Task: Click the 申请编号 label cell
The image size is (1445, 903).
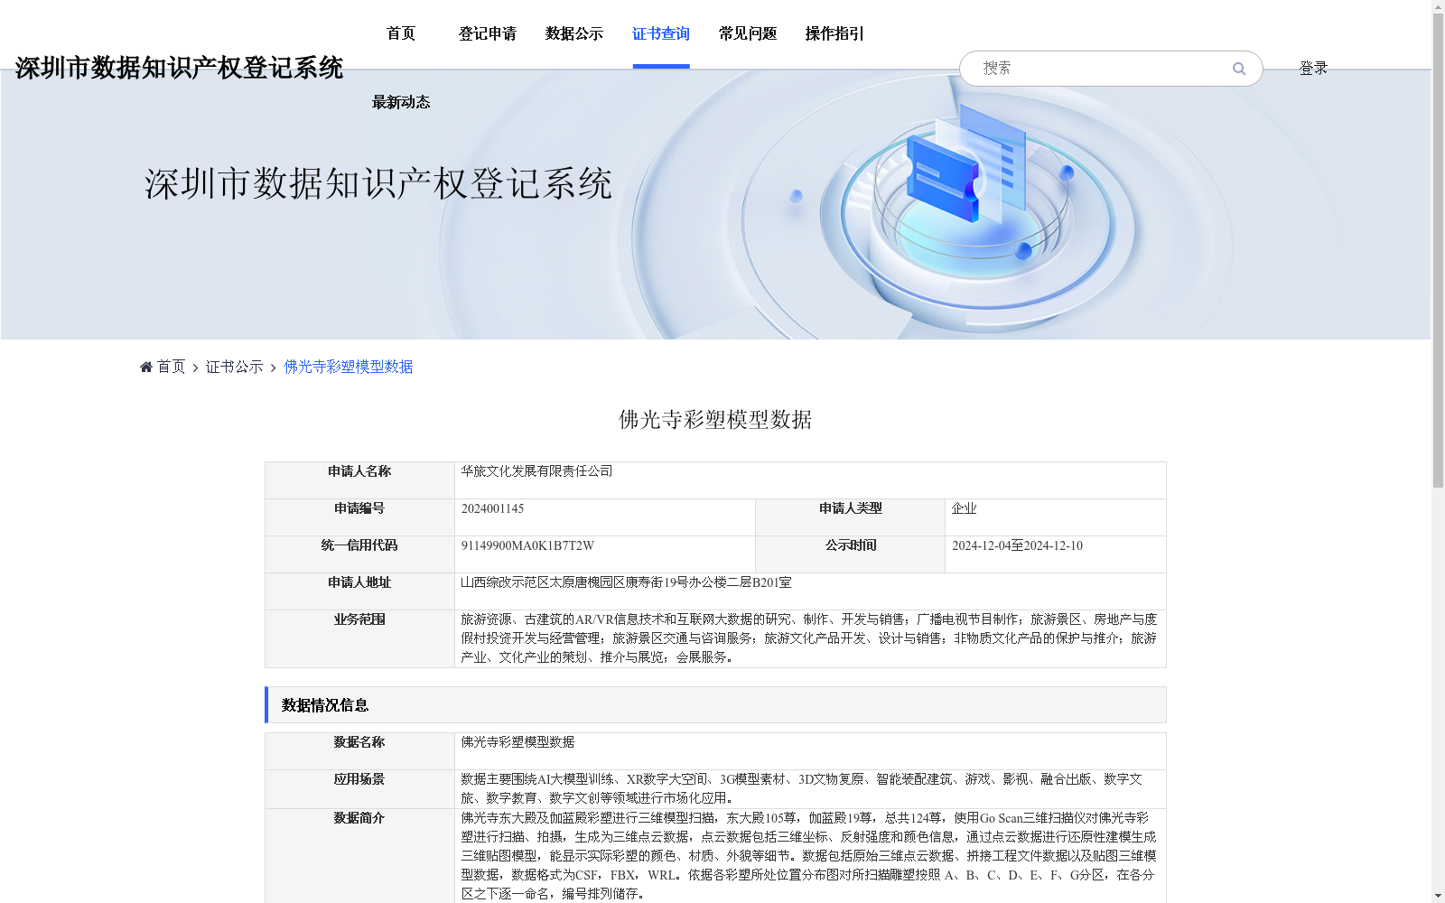Action: [x=359, y=517]
